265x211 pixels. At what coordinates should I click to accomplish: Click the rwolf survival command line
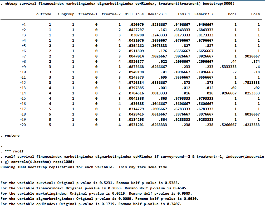coord(132,157)
